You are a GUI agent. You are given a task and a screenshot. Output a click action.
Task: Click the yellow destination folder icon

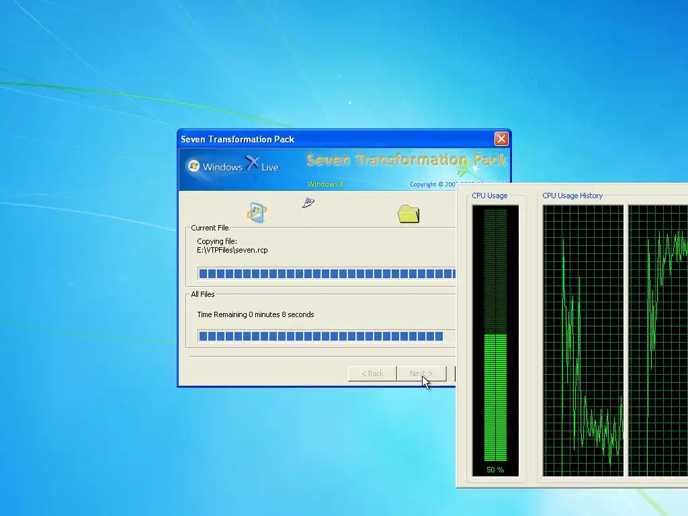pyautogui.click(x=408, y=214)
